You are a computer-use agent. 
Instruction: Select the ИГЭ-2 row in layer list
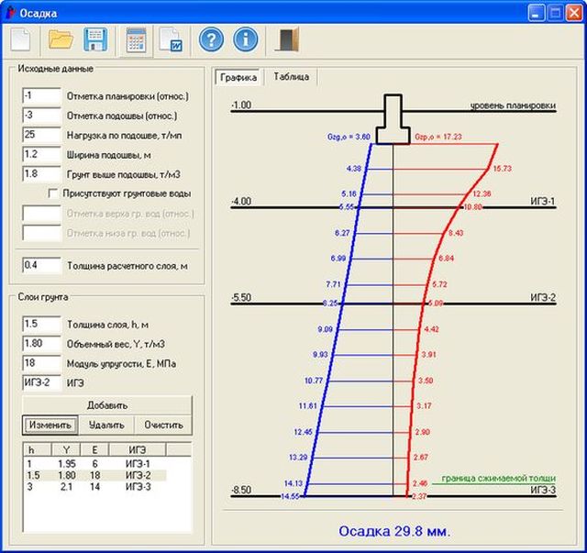point(95,475)
